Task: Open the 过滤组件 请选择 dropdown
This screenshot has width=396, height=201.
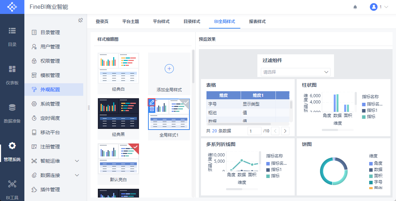Action: coord(295,72)
